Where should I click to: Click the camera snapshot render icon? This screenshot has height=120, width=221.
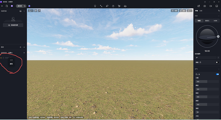click(x=205, y=6)
